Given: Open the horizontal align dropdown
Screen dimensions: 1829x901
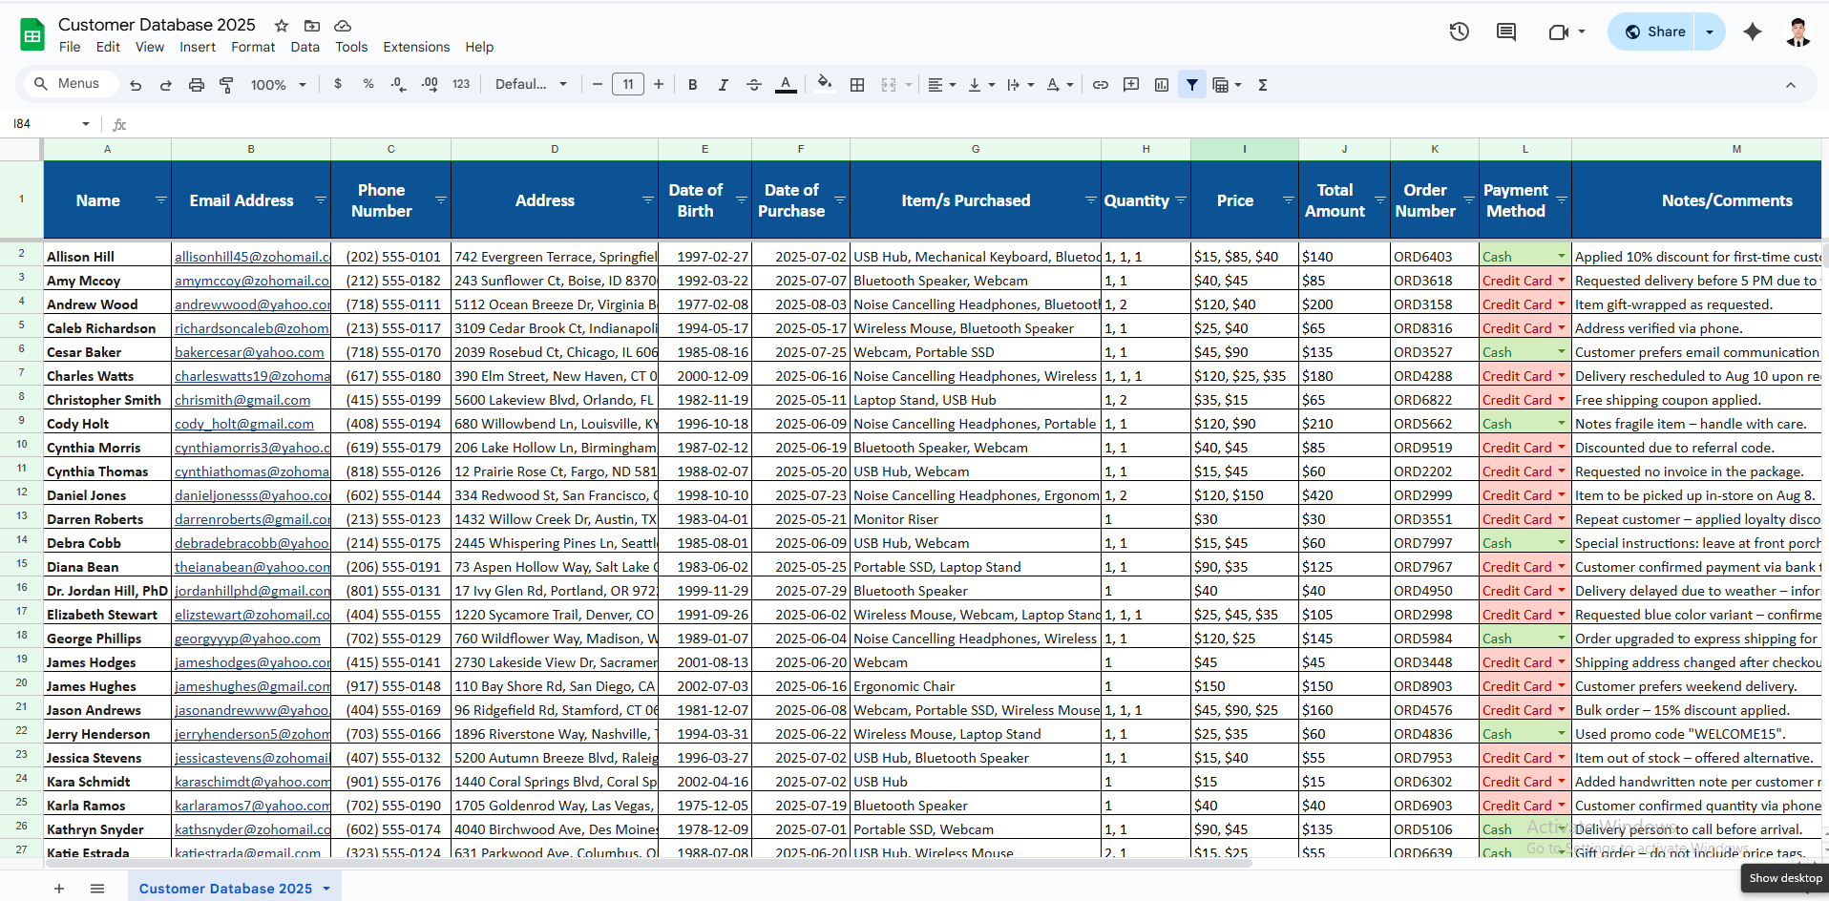Looking at the screenshot, I should 941,84.
